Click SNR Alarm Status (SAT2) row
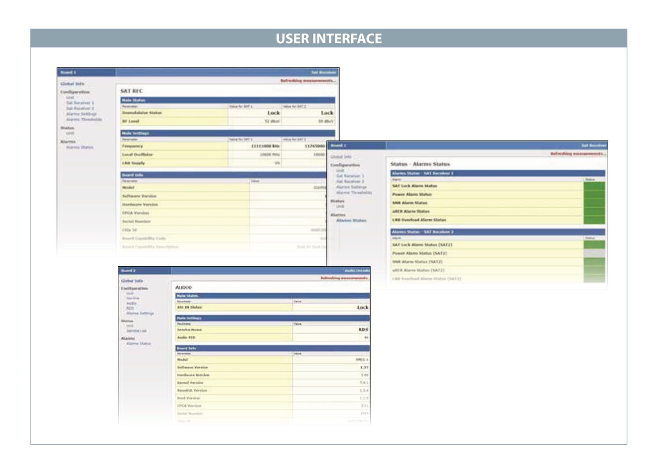The width and height of the screenshot is (658, 467). click(x=497, y=262)
